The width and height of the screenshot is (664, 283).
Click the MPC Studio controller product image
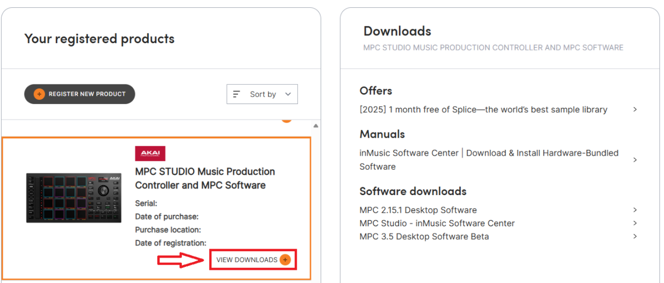tap(74, 198)
